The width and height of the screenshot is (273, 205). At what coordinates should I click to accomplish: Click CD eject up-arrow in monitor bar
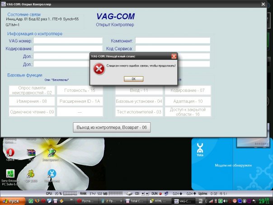click(x=147, y=194)
